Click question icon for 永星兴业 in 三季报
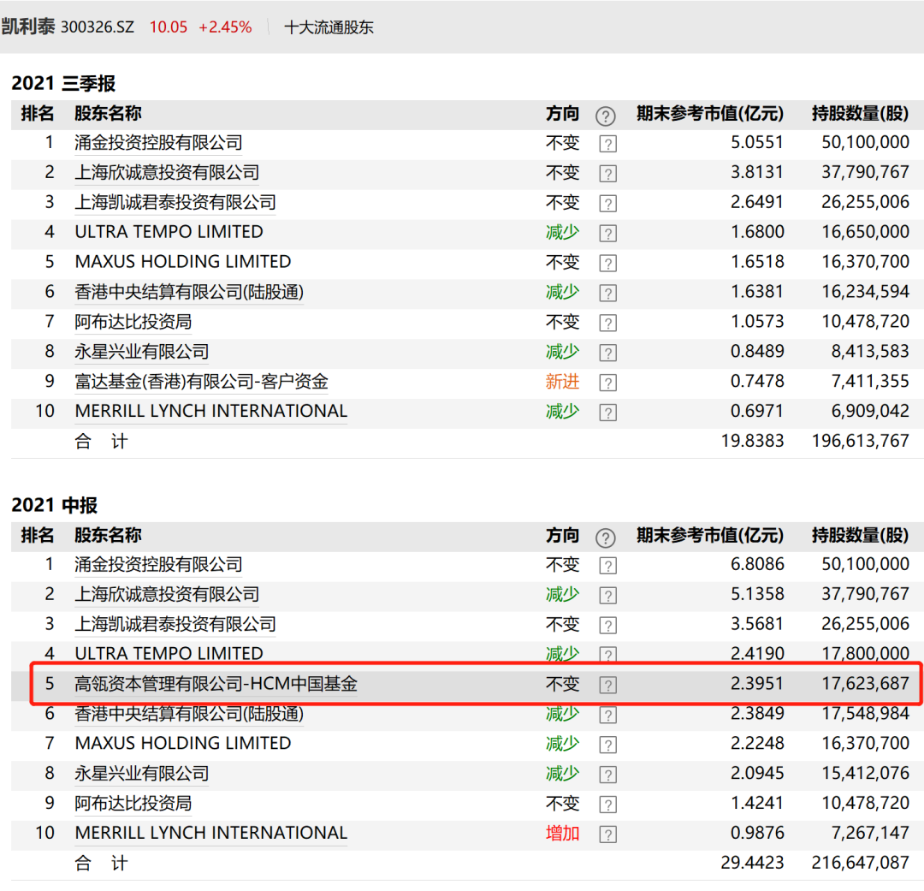Screen dimensions: 924x891 click(607, 353)
